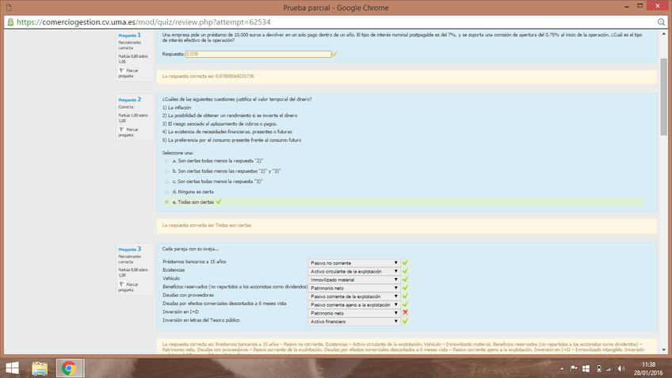This screenshot has width=672, height=378.
Task: Click the Chrome icon in the taskbar
Action: (69, 368)
